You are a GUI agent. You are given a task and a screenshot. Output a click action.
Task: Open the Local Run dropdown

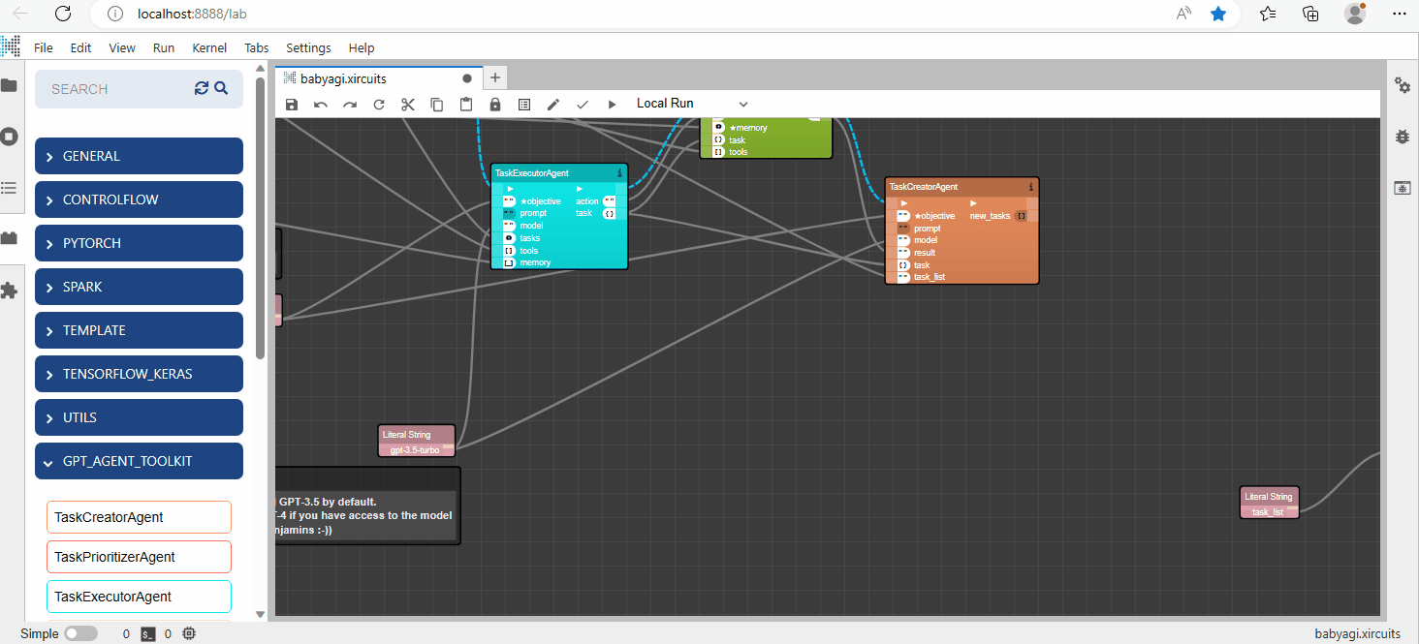point(692,104)
